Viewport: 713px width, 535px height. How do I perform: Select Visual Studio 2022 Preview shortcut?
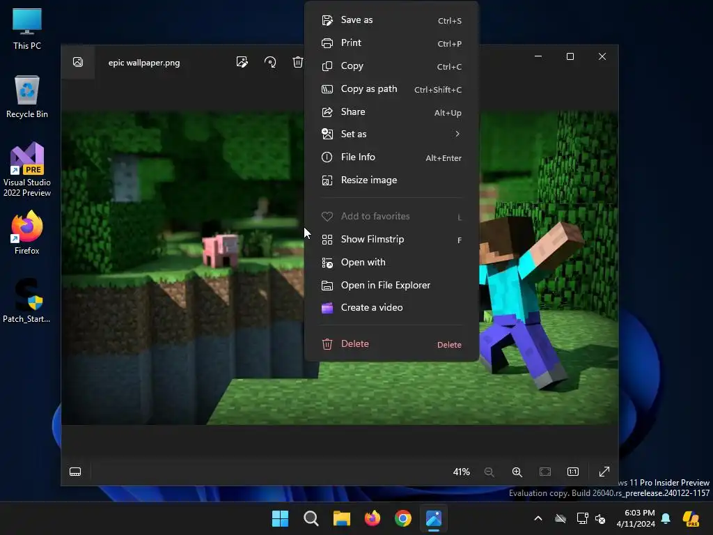tap(27, 170)
